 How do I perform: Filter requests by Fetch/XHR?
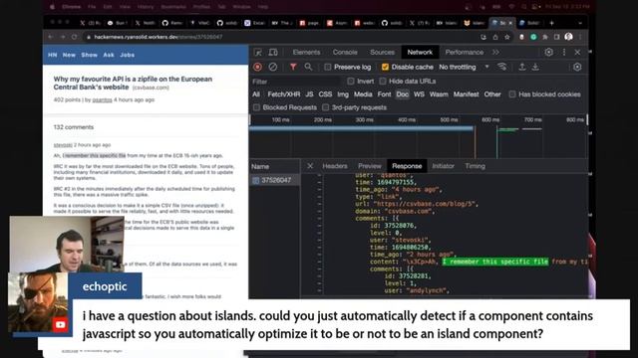pos(283,94)
